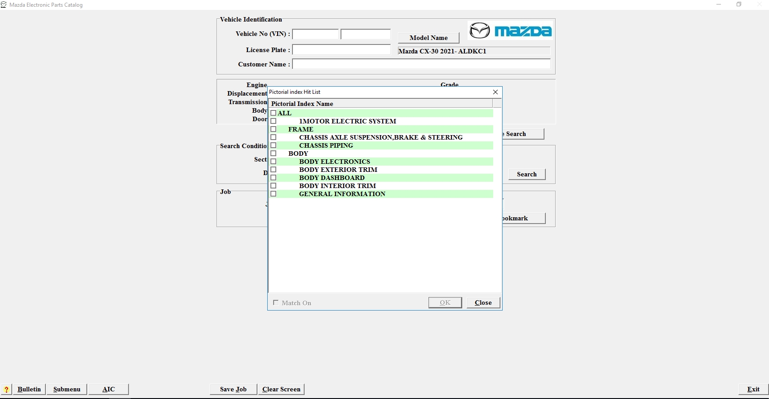Enable the FRAME checkbox
The width and height of the screenshot is (769, 399).
(x=274, y=129)
